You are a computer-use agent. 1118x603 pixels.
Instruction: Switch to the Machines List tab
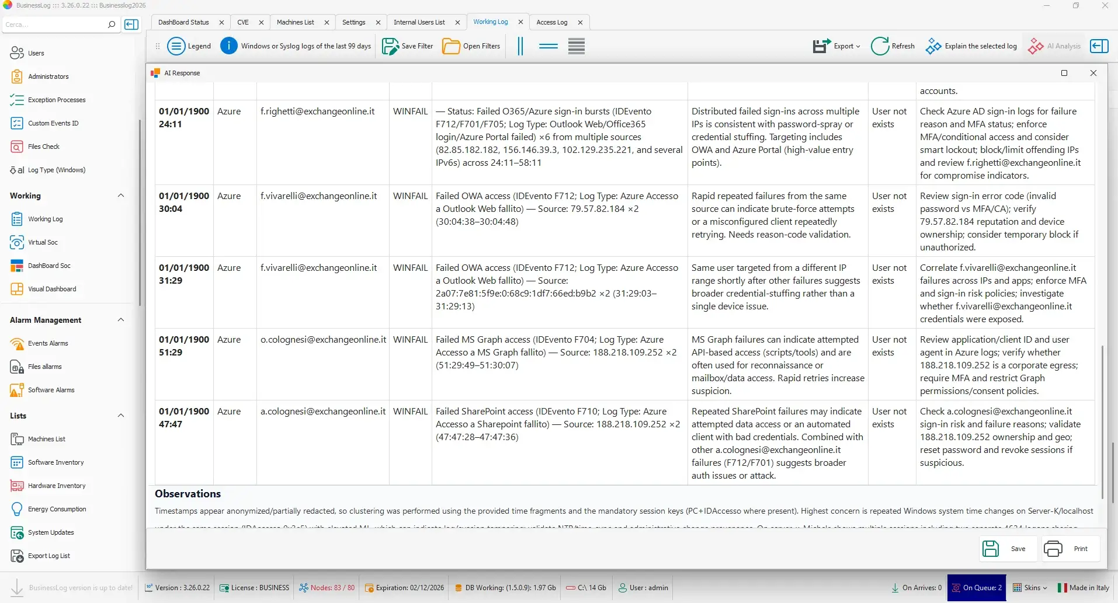[295, 22]
